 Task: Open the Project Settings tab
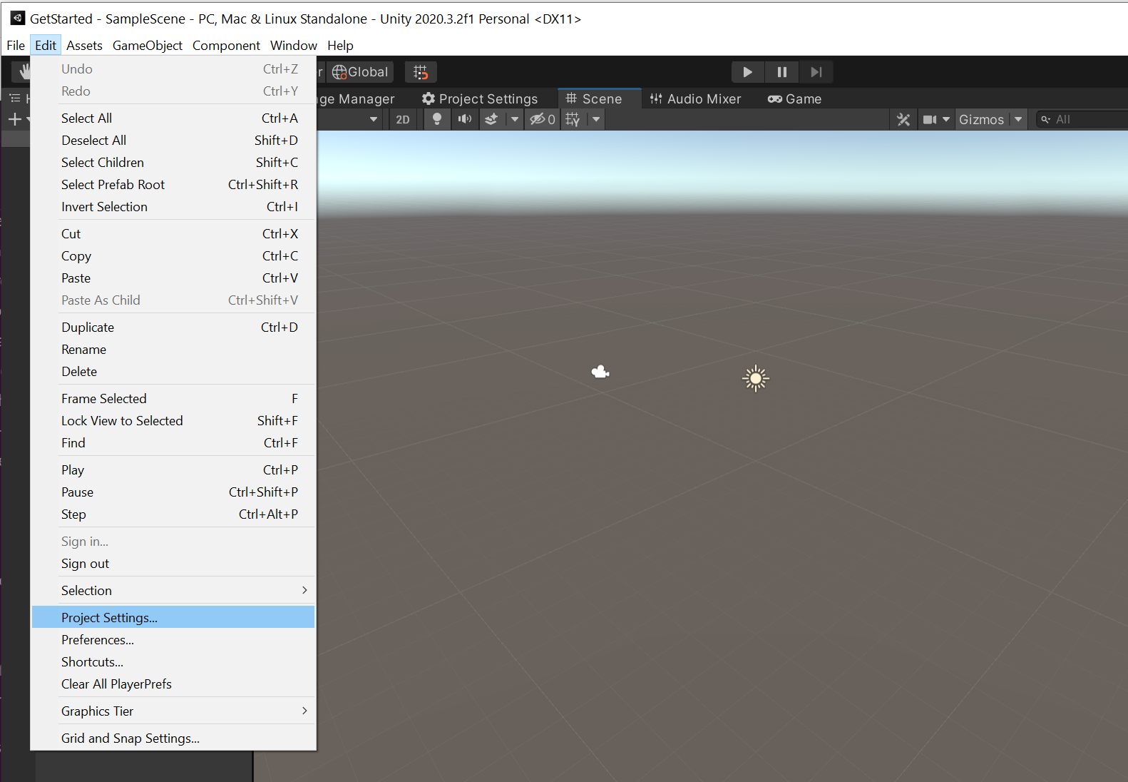[480, 98]
